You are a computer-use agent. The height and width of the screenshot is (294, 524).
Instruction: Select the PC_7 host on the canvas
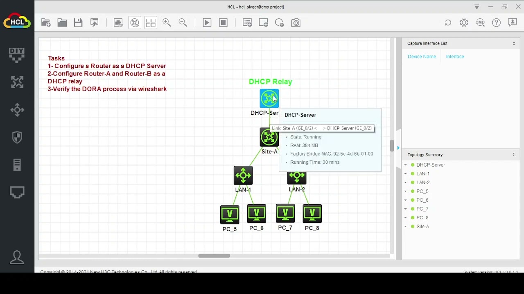click(285, 214)
